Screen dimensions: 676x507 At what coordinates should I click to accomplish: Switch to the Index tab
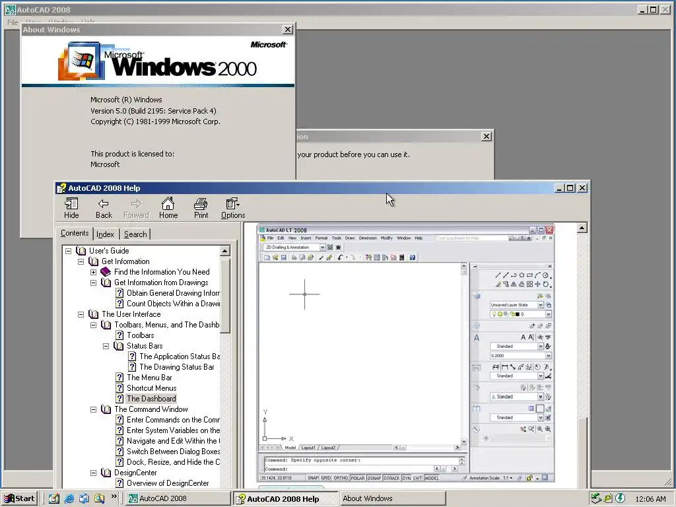tap(105, 234)
